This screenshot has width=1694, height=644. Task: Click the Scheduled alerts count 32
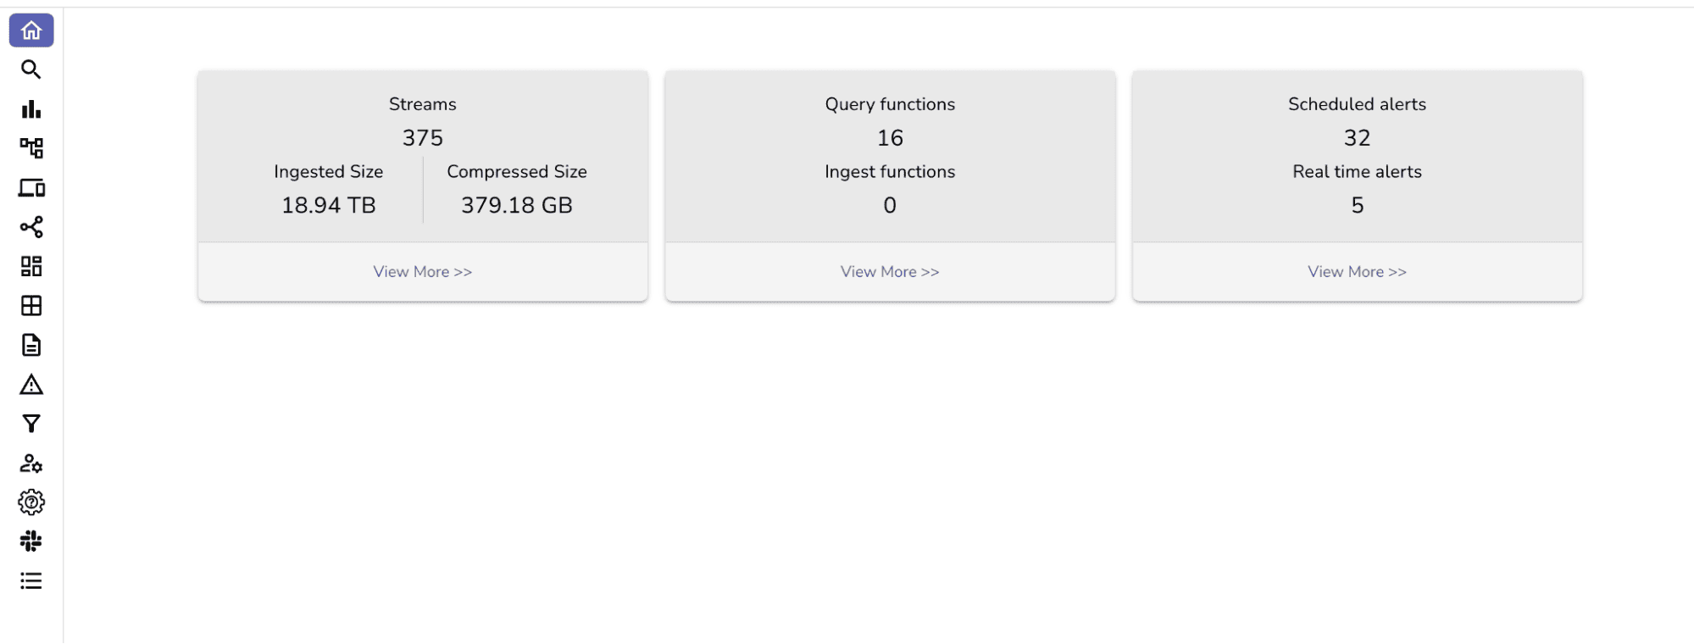pos(1356,137)
